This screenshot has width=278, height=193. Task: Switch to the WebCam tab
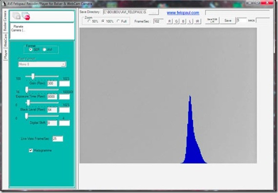5,40
